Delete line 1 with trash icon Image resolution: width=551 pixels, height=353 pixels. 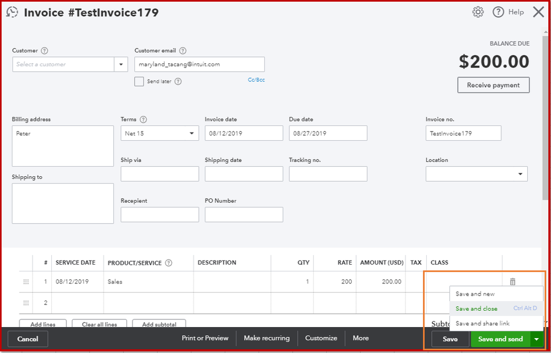pyautogui.click(x=513, y=282)
